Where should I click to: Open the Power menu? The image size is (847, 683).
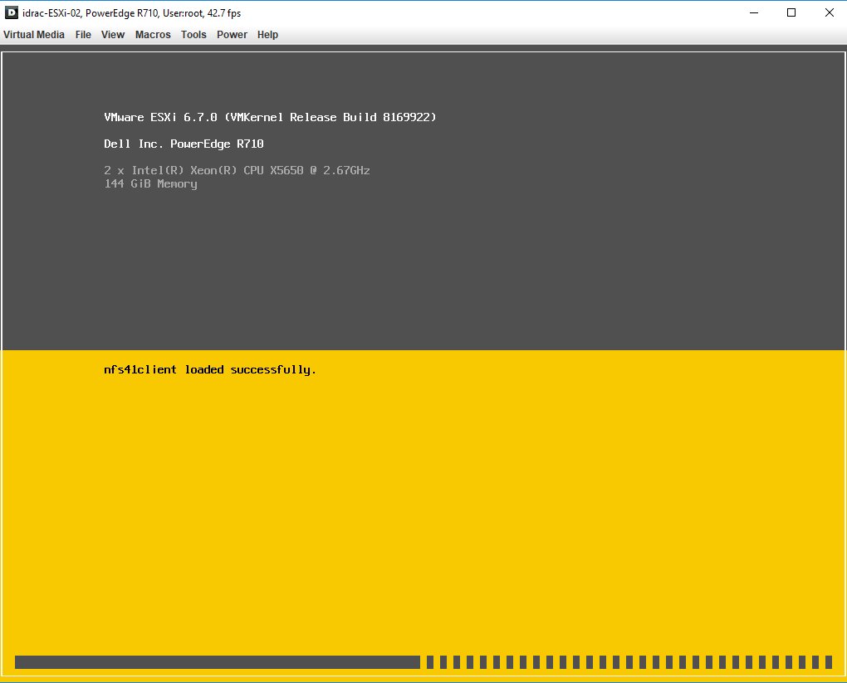coord(232,35)
